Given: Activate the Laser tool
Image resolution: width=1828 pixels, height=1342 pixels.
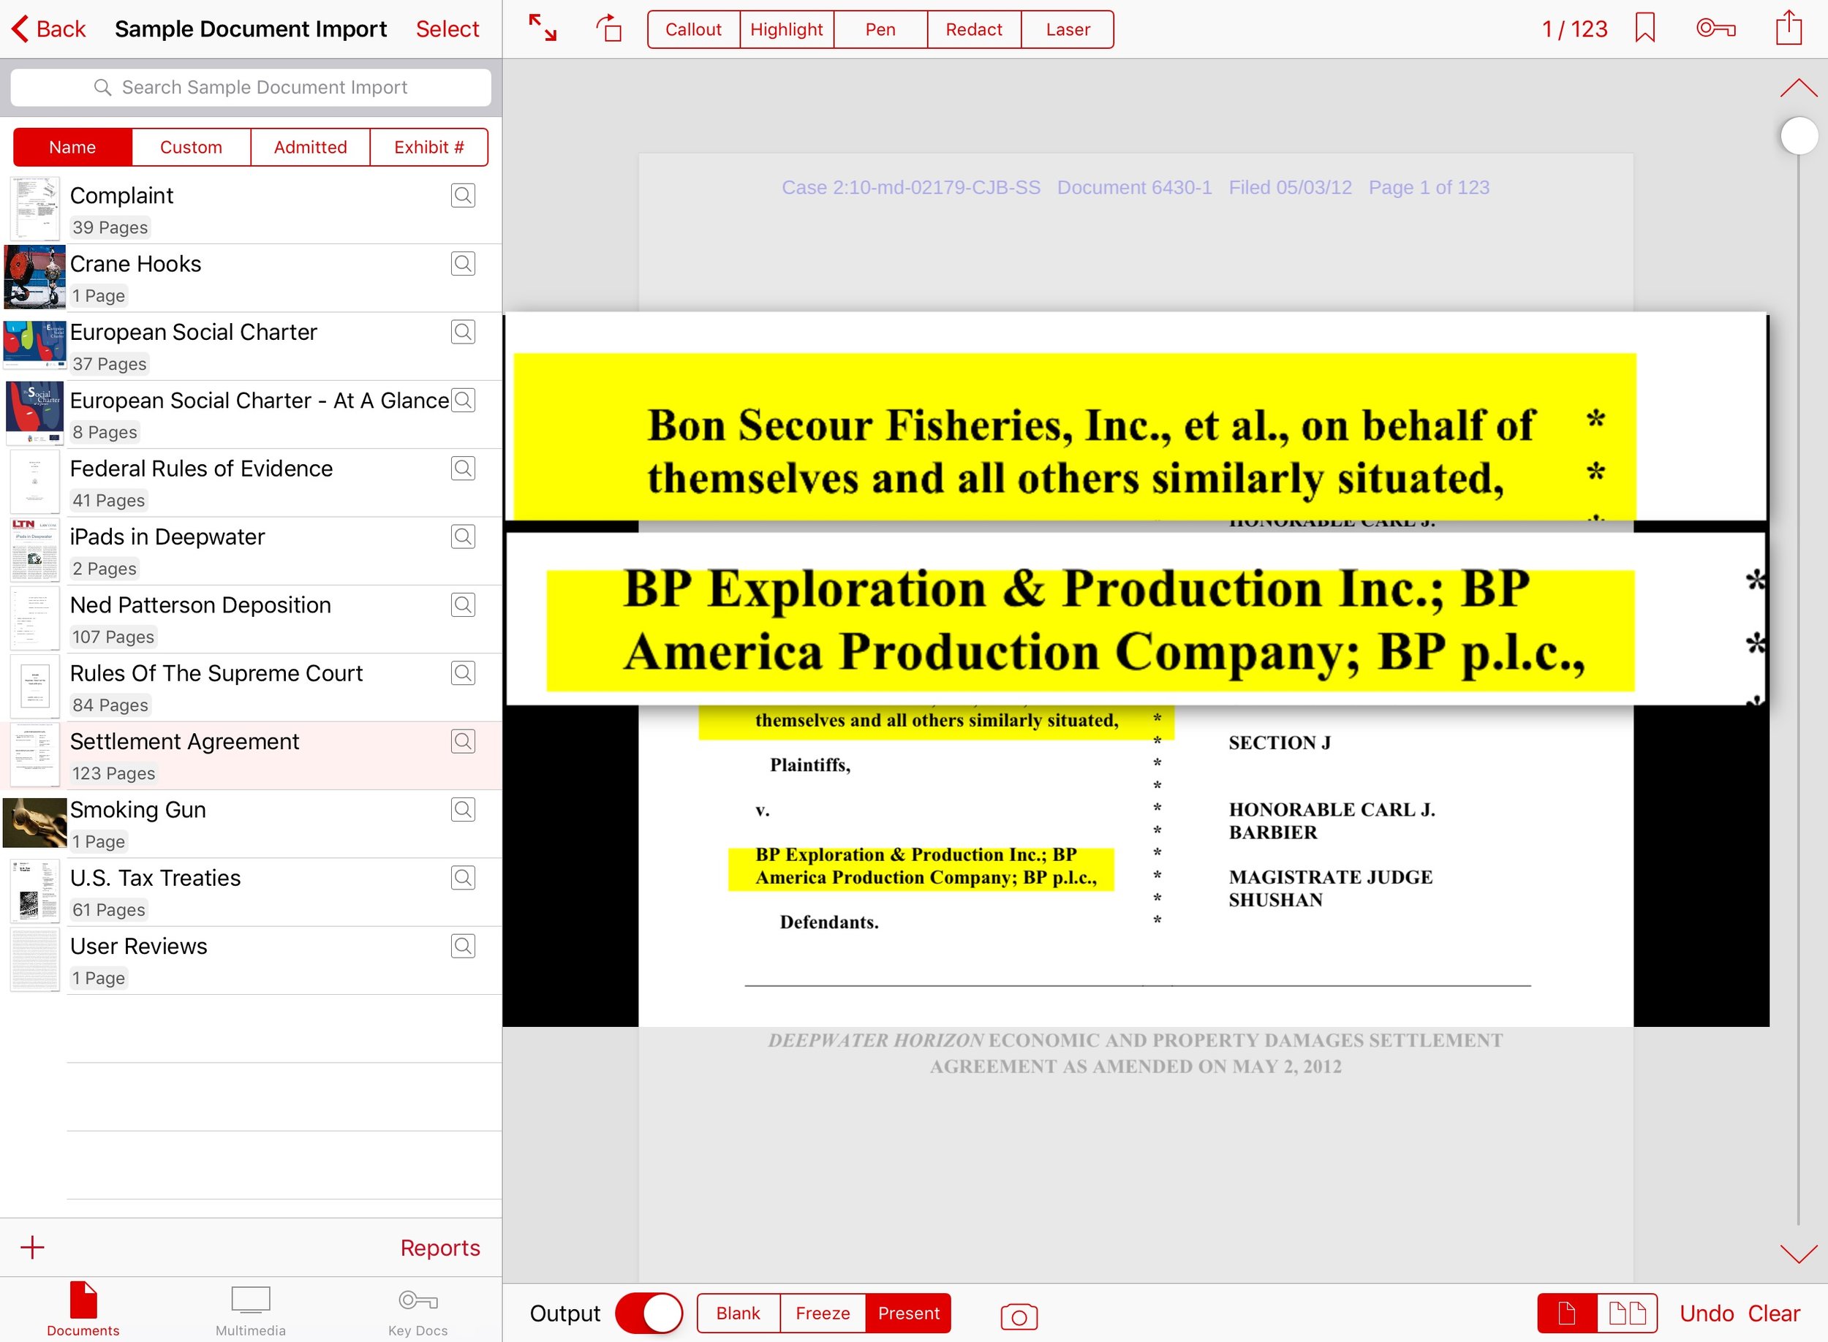Looking at the screenshot, I should pyautogui.click(x=1068, y=29).
